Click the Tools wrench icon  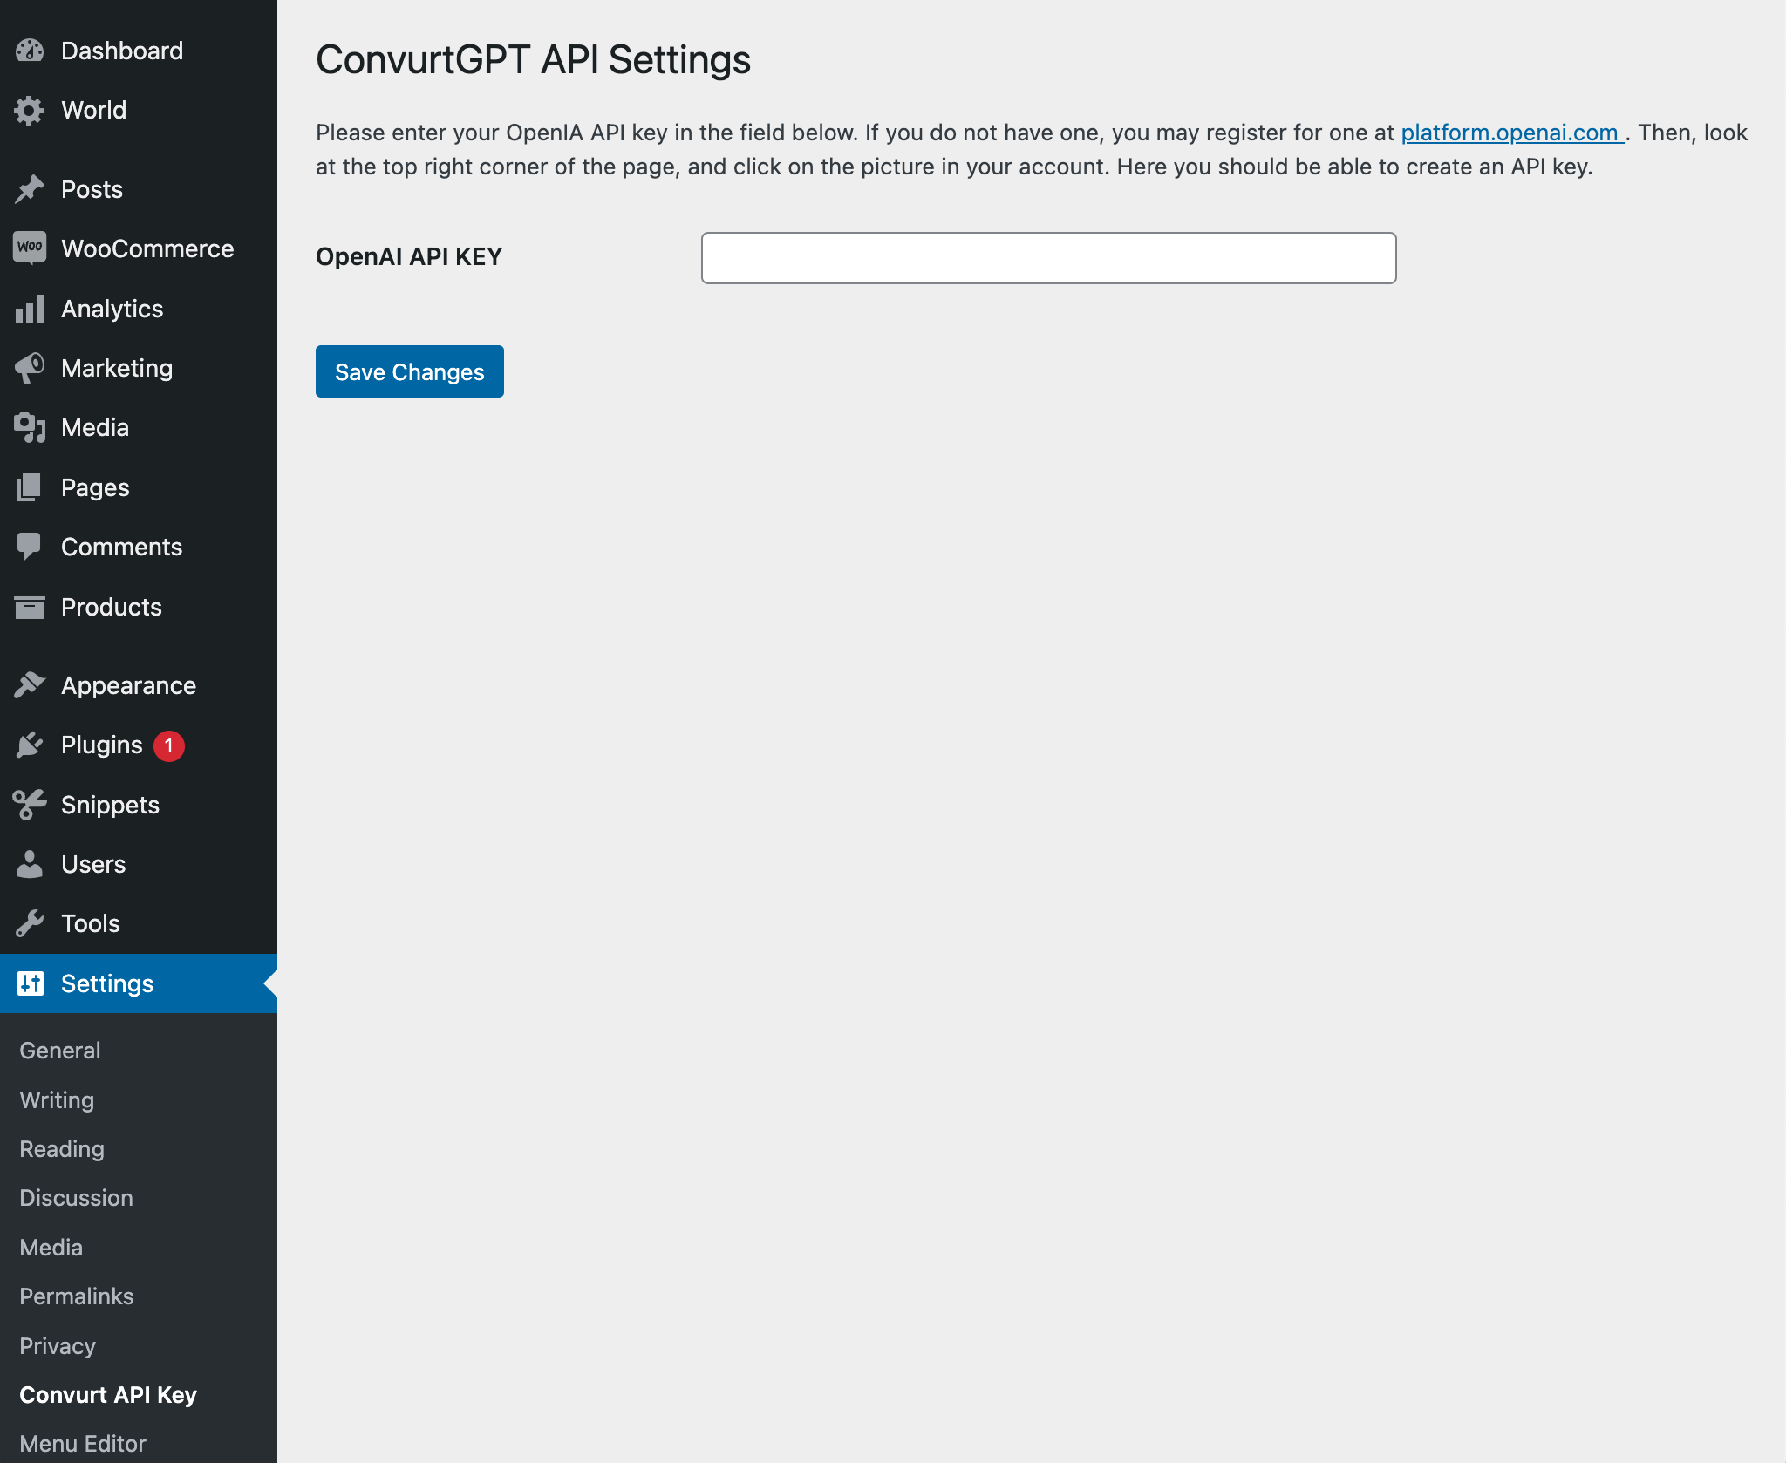coord(30,923)
